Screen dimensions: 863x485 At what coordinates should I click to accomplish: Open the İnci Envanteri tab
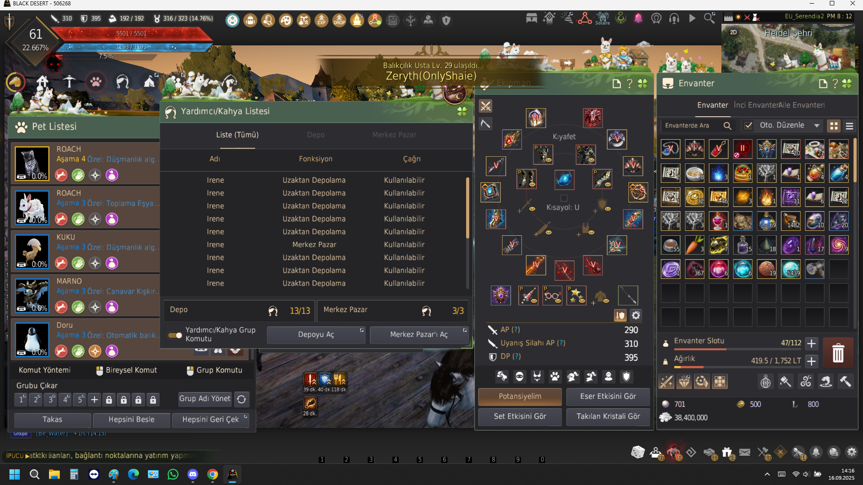756,105
